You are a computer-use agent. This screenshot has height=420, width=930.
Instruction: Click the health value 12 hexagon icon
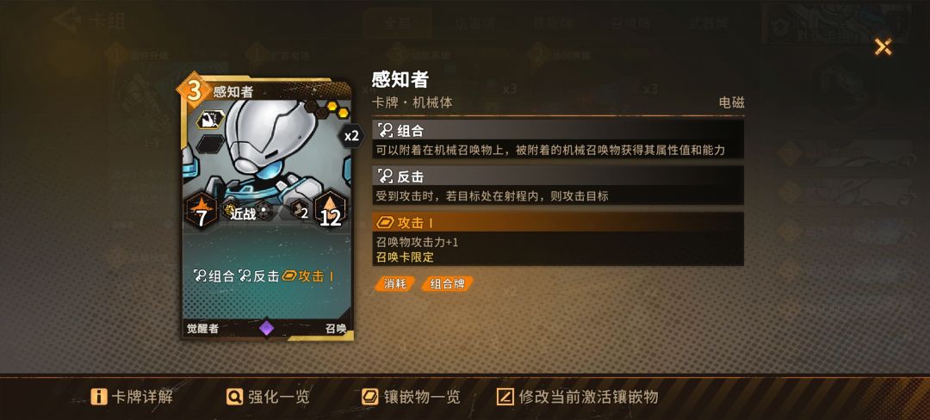point(330,210)
